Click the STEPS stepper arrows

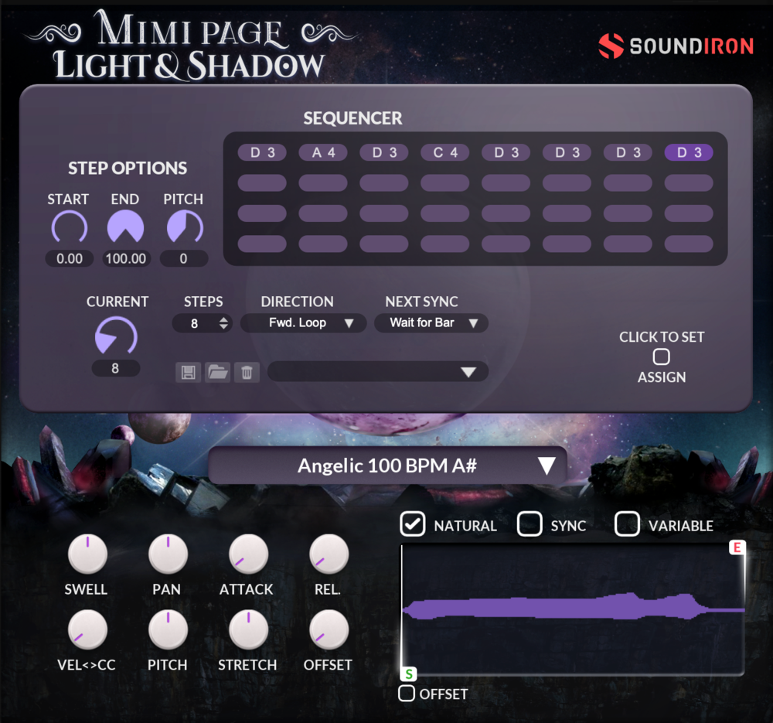point(224,323)
